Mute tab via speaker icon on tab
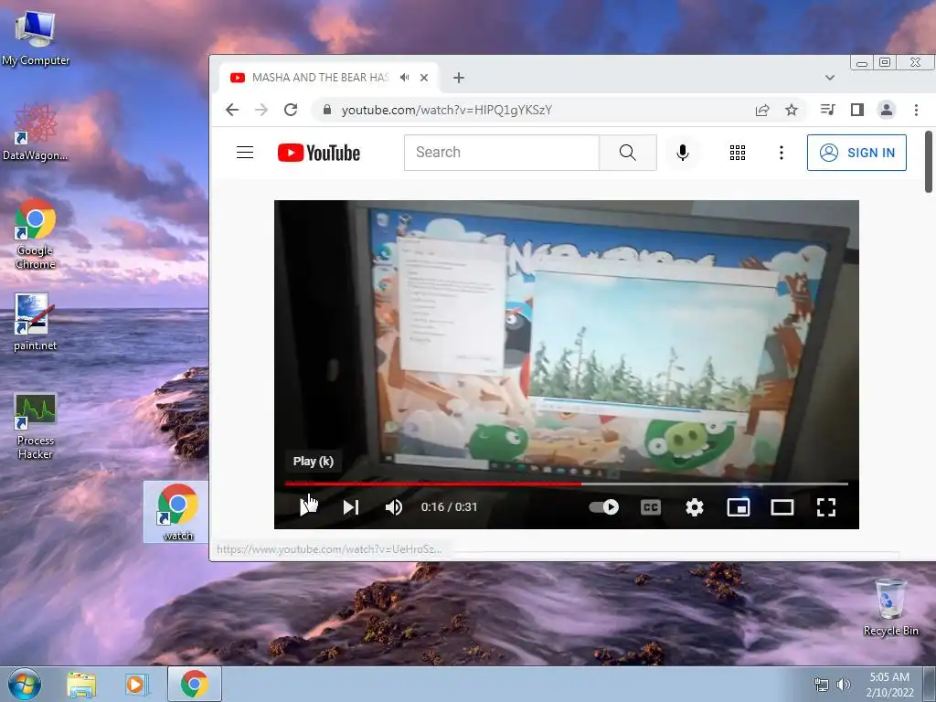Image resolution: width=936 pixels, height=702 pixels. click(x=405, y=78)
